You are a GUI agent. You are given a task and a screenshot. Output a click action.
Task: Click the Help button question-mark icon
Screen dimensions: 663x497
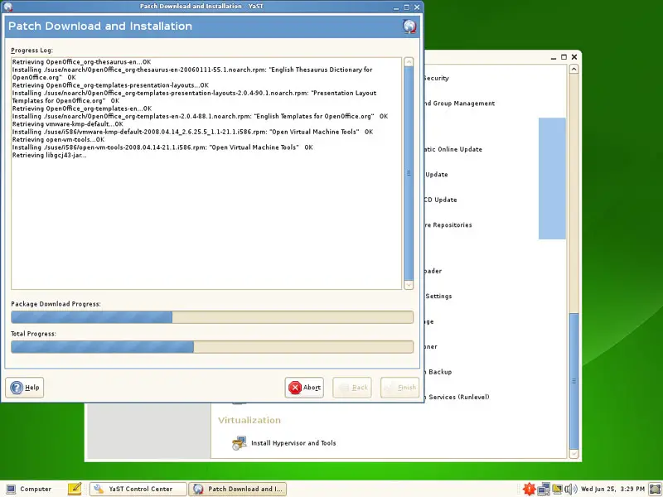pos(17,388)
